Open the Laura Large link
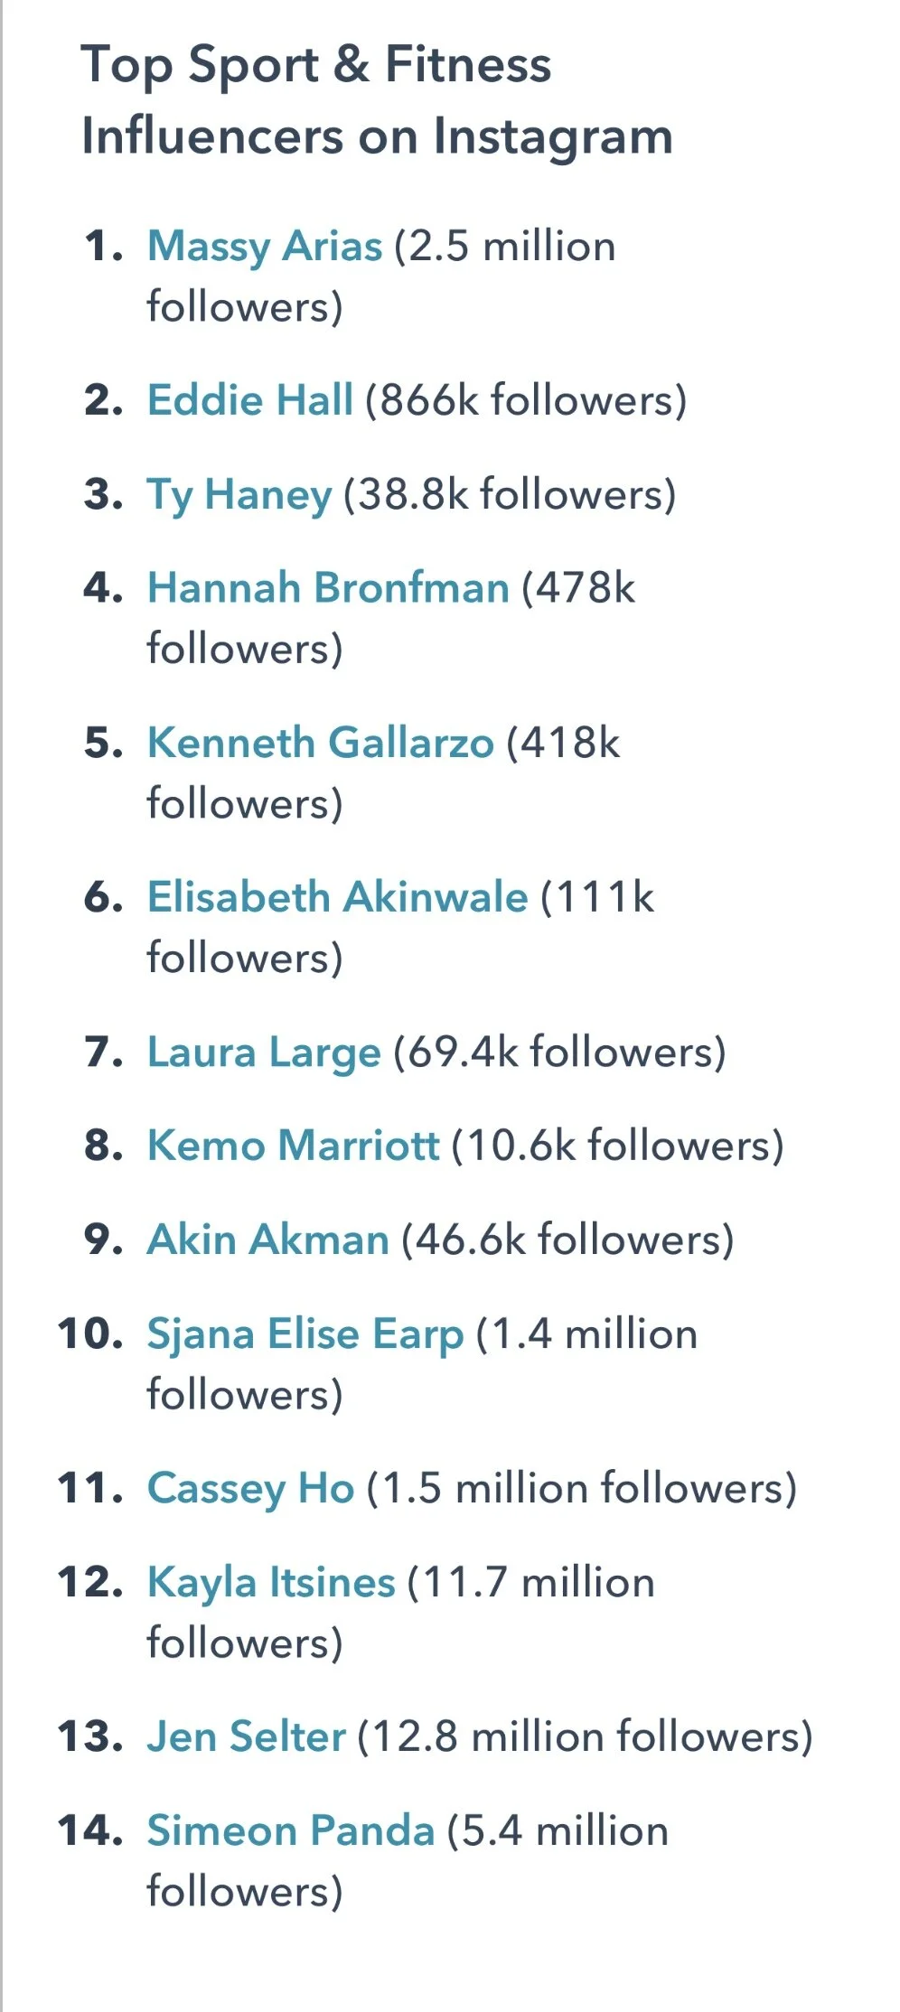This screenshot has height=2012, width=900. [264, 1053]
